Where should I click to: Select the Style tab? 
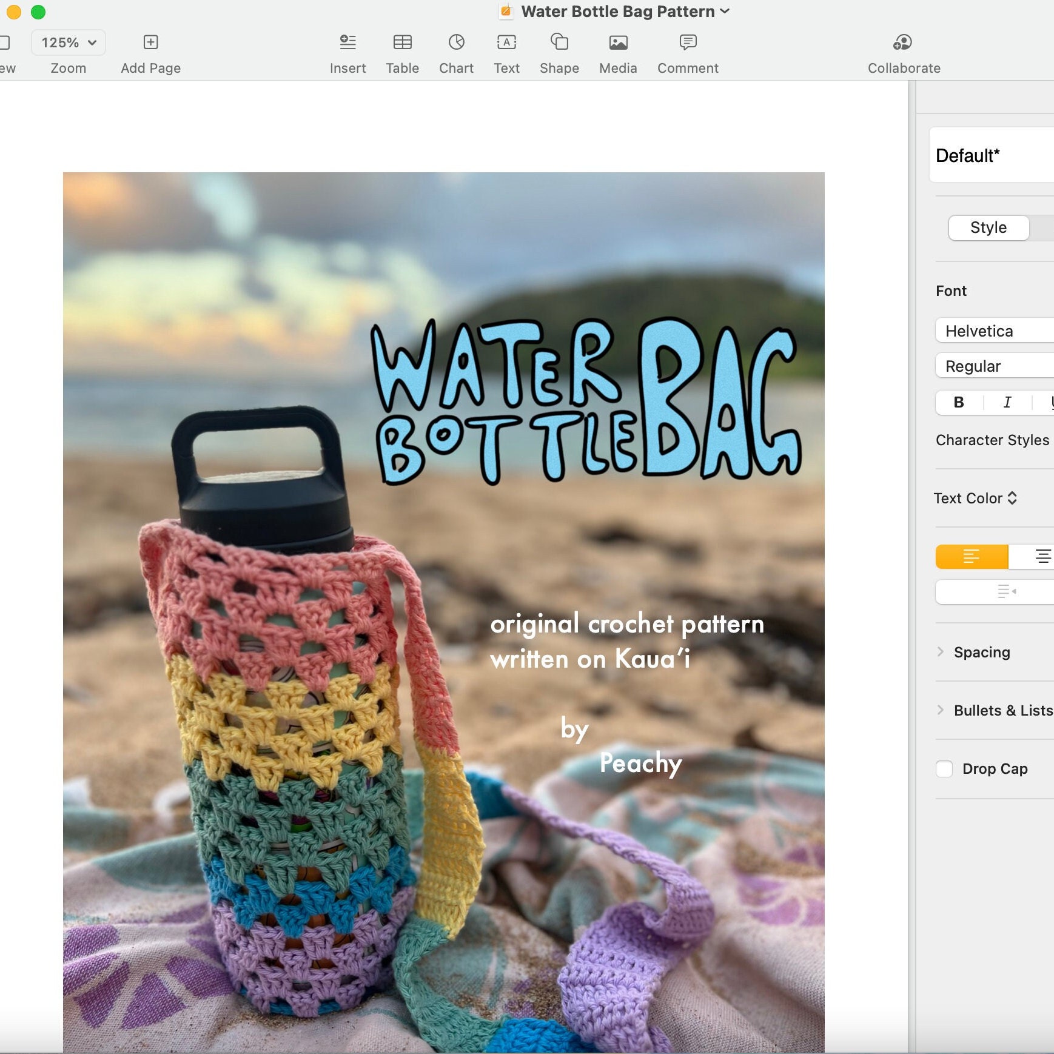pyautogui.click(x=989, y=227)
